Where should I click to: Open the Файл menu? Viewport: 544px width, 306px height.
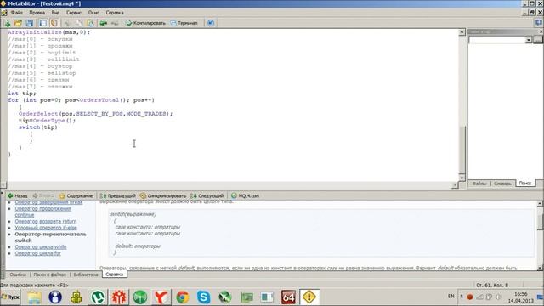pyautogui.click(x=17, y=13)
